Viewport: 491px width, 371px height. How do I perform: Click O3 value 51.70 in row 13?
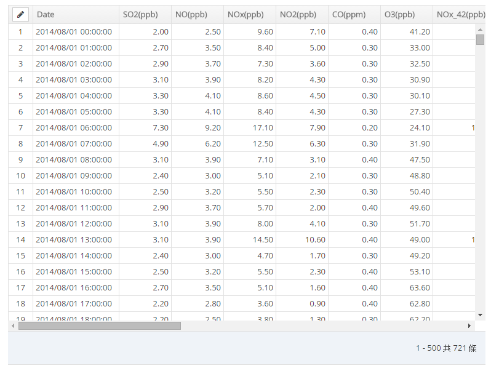click(407, 223)
